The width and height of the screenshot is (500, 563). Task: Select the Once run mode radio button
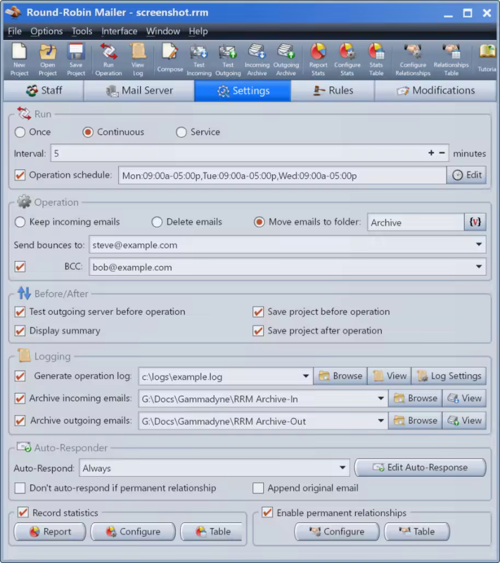(20, 132)
